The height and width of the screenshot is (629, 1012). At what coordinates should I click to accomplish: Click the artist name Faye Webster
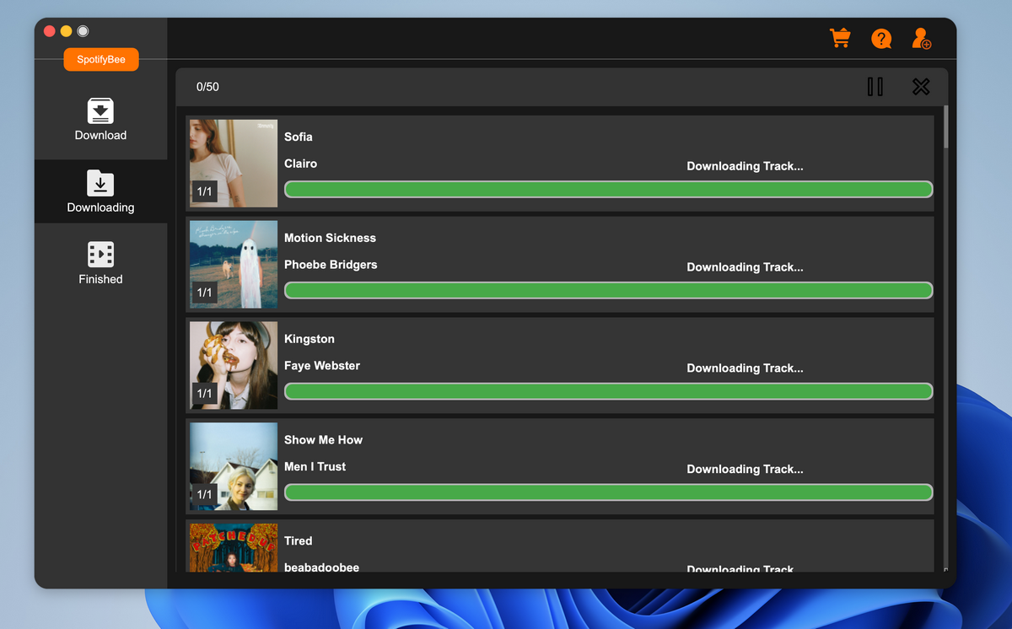coord(322,366)
